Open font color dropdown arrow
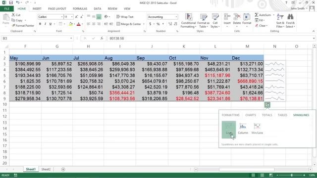 pyautogui.click(x=83, y=24)
